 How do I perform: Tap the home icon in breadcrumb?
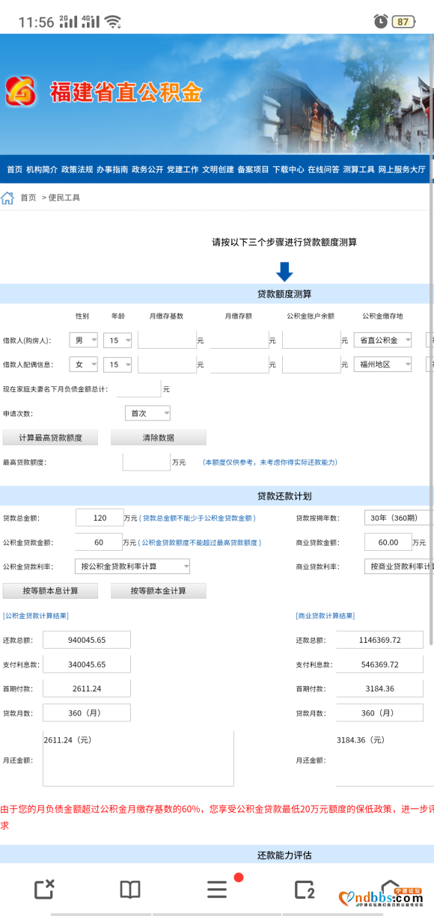coord(7,198)
